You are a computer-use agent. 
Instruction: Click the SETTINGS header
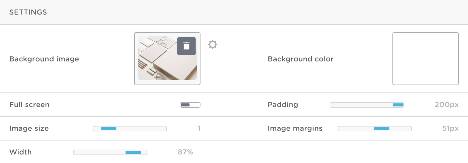pos(28,12)
